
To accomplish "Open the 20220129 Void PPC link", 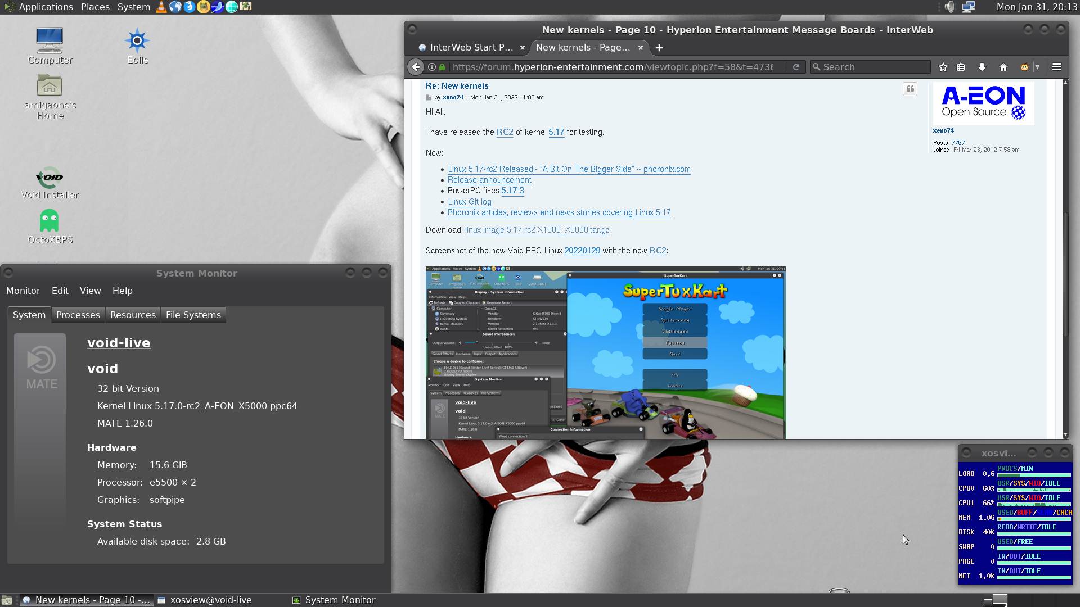I will 582,251.
